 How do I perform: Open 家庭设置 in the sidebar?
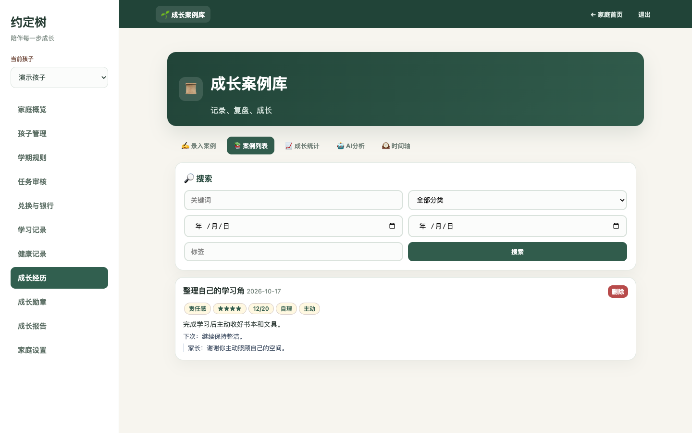point(59,350)
